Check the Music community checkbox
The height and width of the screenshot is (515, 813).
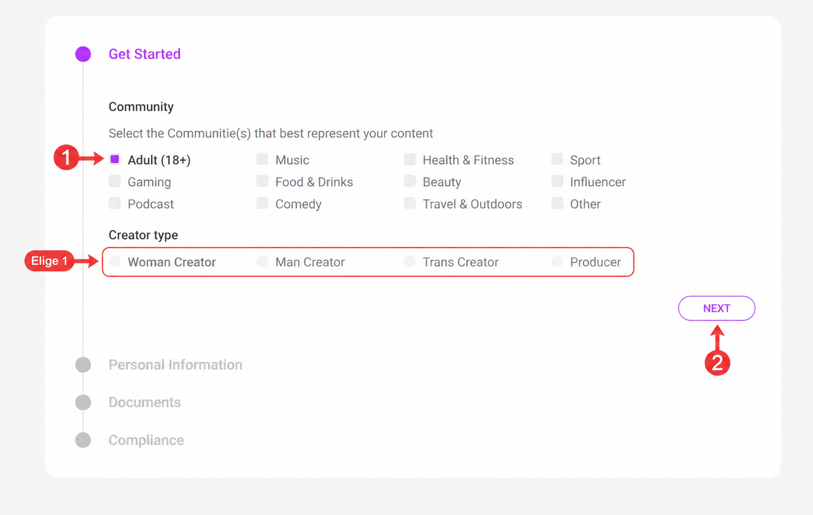(262, 159)
